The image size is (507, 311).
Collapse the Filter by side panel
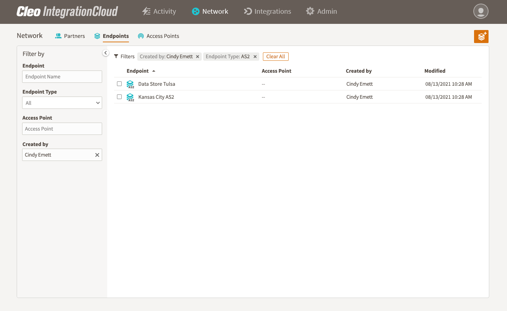[105, 53]
